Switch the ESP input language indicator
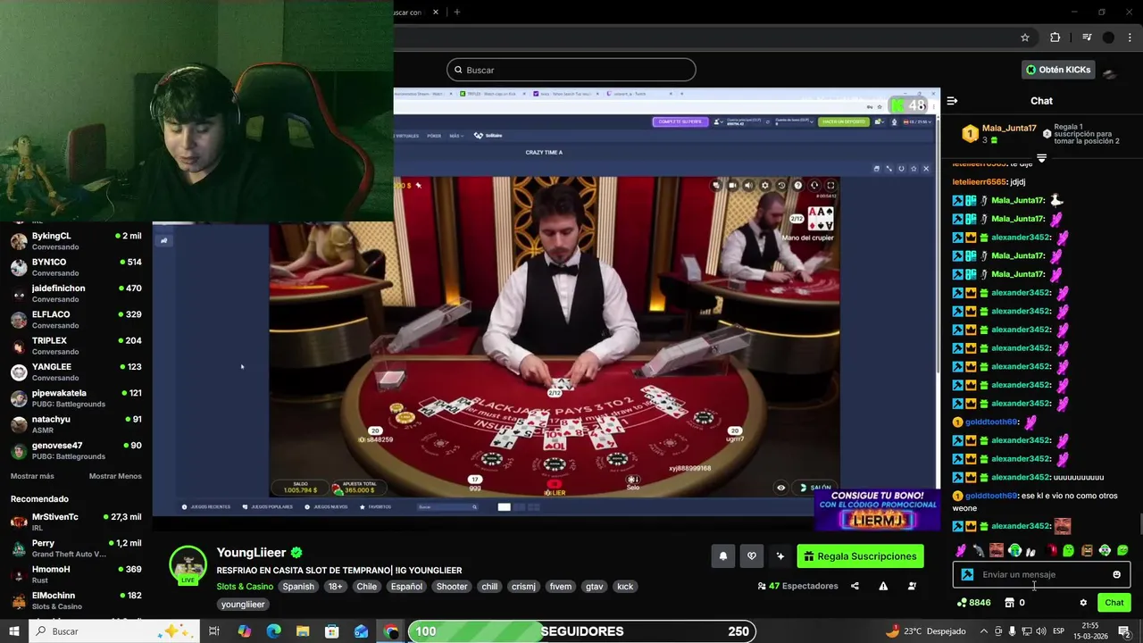This screenshot has width=1143, height=643. (1058, 631)
